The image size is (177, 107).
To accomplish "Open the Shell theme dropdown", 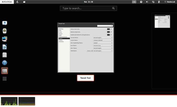I will [x=103, y=51].
